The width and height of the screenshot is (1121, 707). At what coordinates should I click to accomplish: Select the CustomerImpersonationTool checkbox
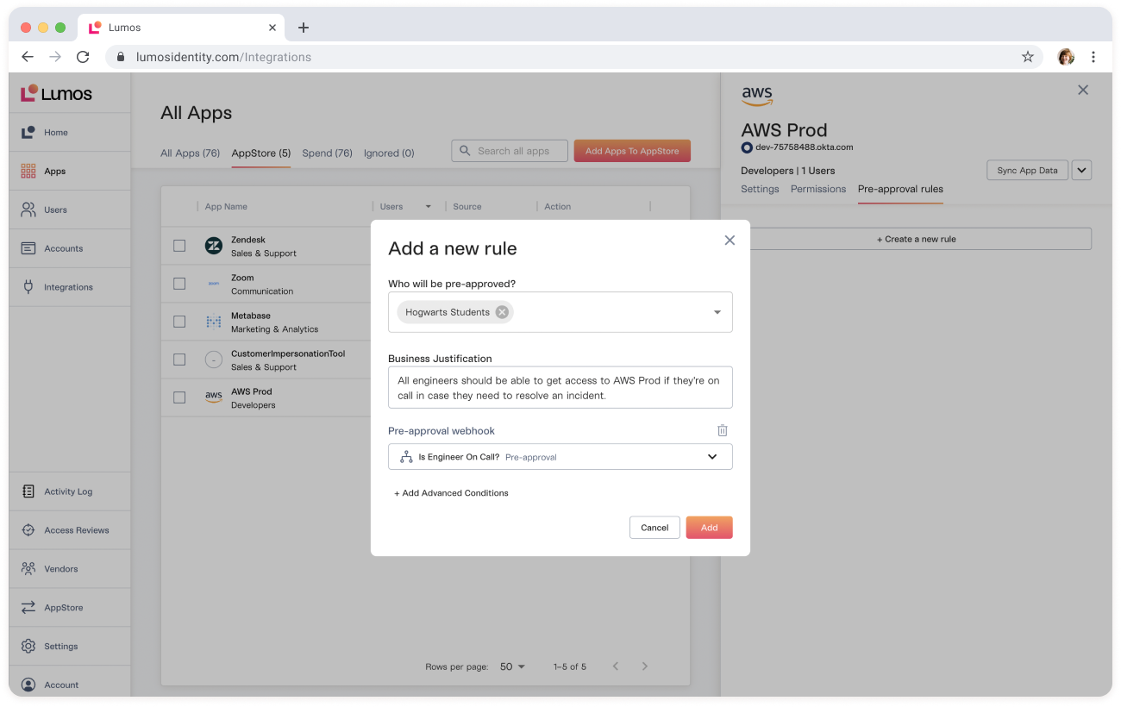pos(179,360)
